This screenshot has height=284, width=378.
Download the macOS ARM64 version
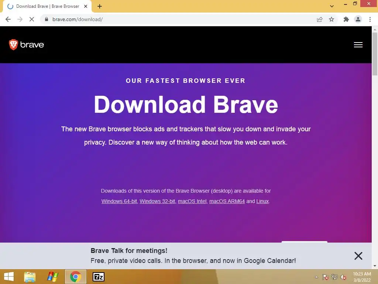point(227,201)
